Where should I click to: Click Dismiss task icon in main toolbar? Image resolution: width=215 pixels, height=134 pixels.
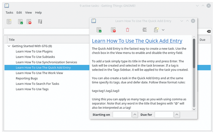click(29, 21)
